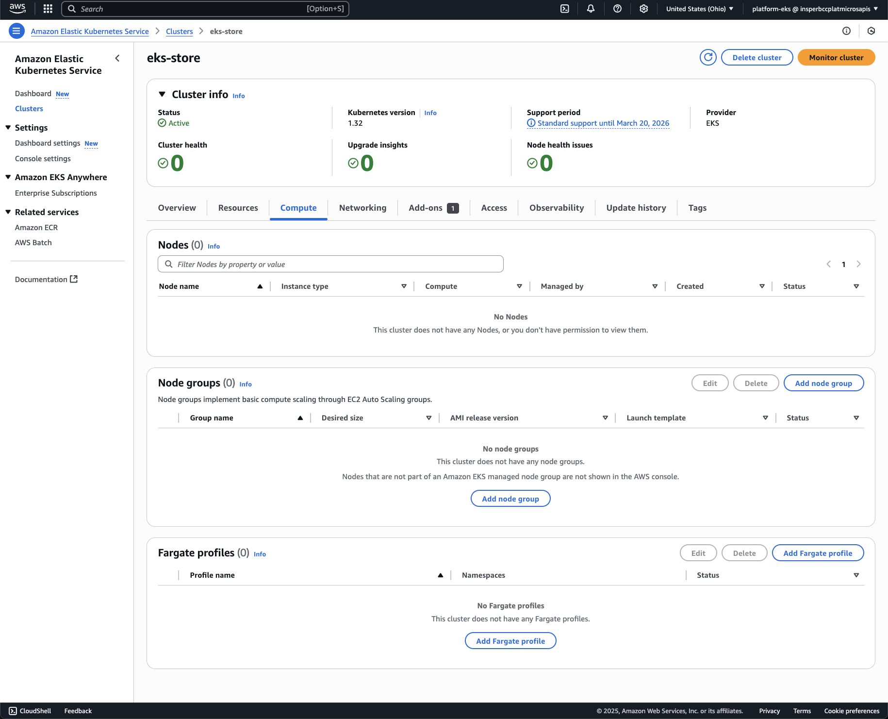Collapse the EKS sidebar with the chevron
This screenshot has height=719, width=888.
(117, 58)
